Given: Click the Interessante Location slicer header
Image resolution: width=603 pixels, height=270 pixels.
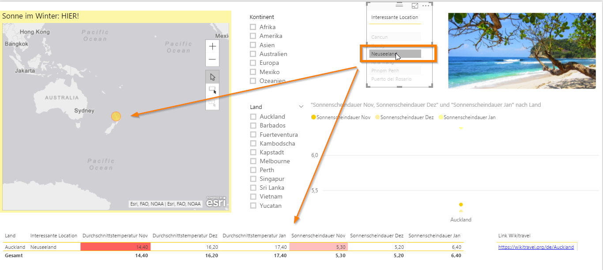Looking at the screenshot, I should tap(395, 17).
